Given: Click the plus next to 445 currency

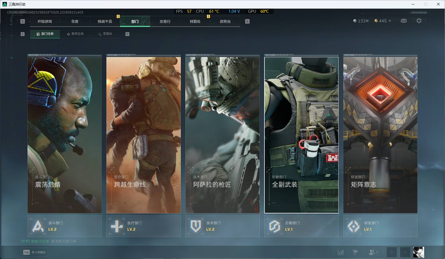Looking at the screenshot, I should [x=390, y=21].
